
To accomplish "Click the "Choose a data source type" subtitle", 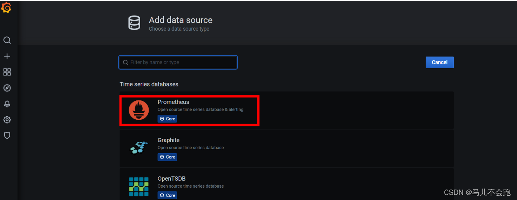I will 179,29.
